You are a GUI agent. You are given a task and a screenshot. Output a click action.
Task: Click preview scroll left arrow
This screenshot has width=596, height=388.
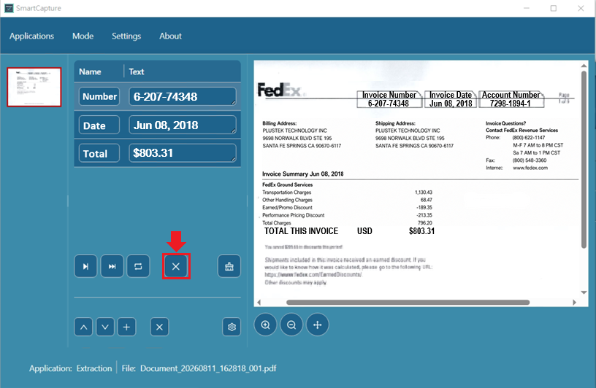tap(259, 303)
